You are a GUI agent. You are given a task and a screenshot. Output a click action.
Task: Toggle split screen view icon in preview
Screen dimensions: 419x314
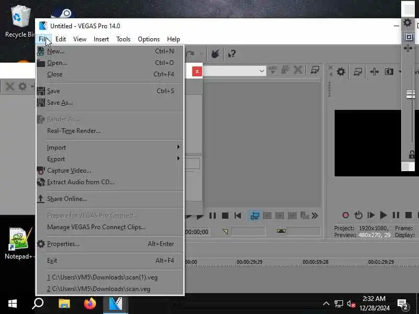389,72
